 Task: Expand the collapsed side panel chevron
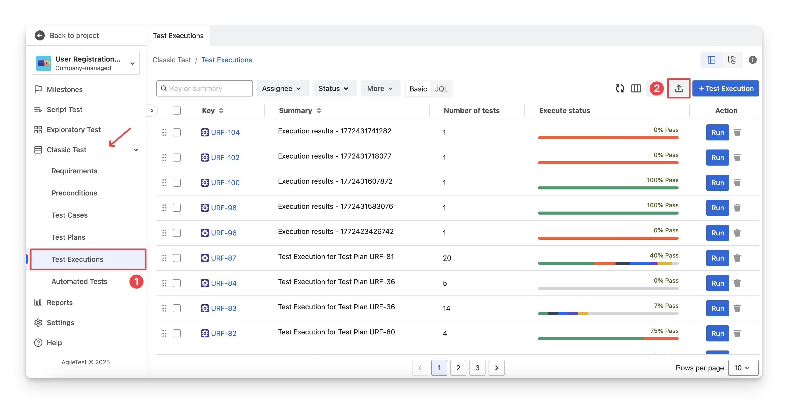point(152,111)
